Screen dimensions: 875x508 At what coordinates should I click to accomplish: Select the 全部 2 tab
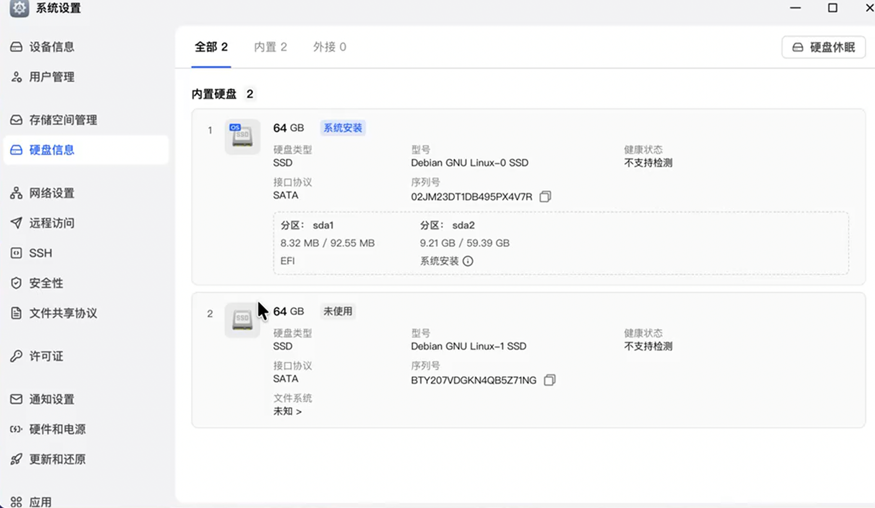(211, 47)
